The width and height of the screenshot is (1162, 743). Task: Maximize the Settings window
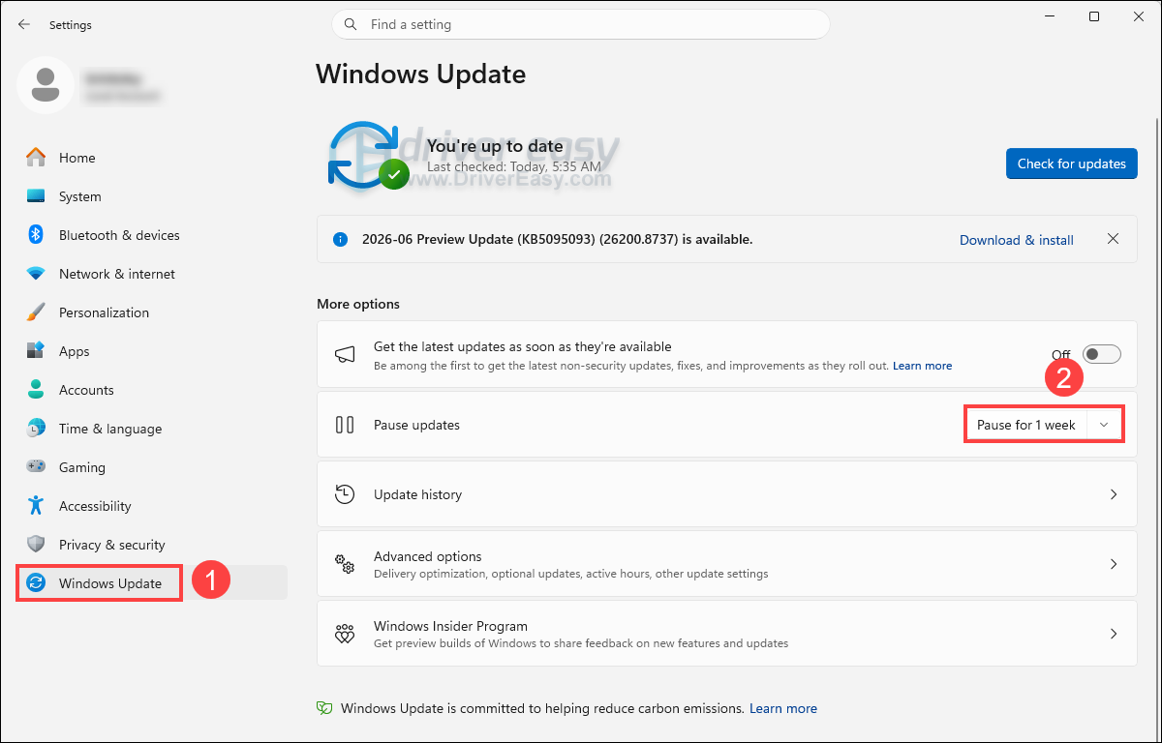point(1093,16)
